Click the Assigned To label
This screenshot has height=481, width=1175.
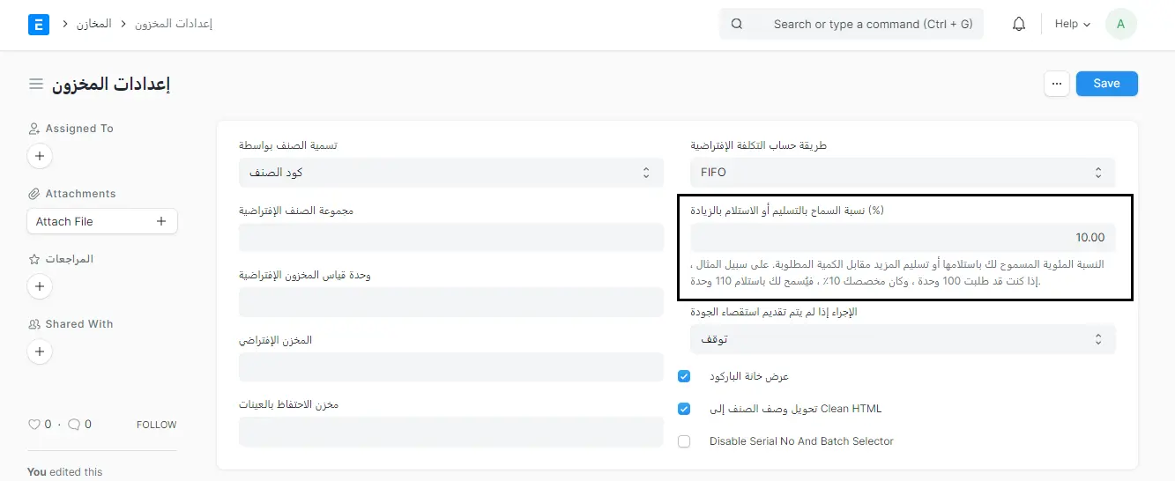(79, 129)
